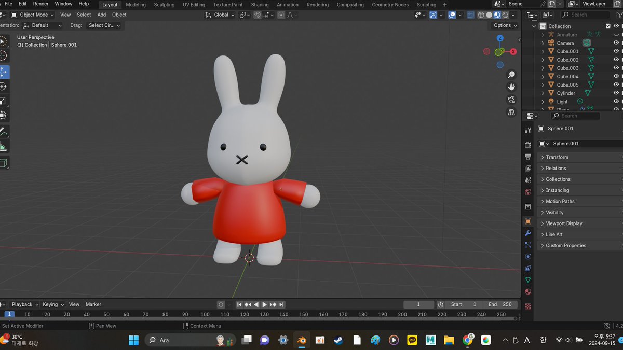This screenshot has width=623, height=350.
Task: Hide Cube.001 using its eye icon
Action: click(616, 51)
